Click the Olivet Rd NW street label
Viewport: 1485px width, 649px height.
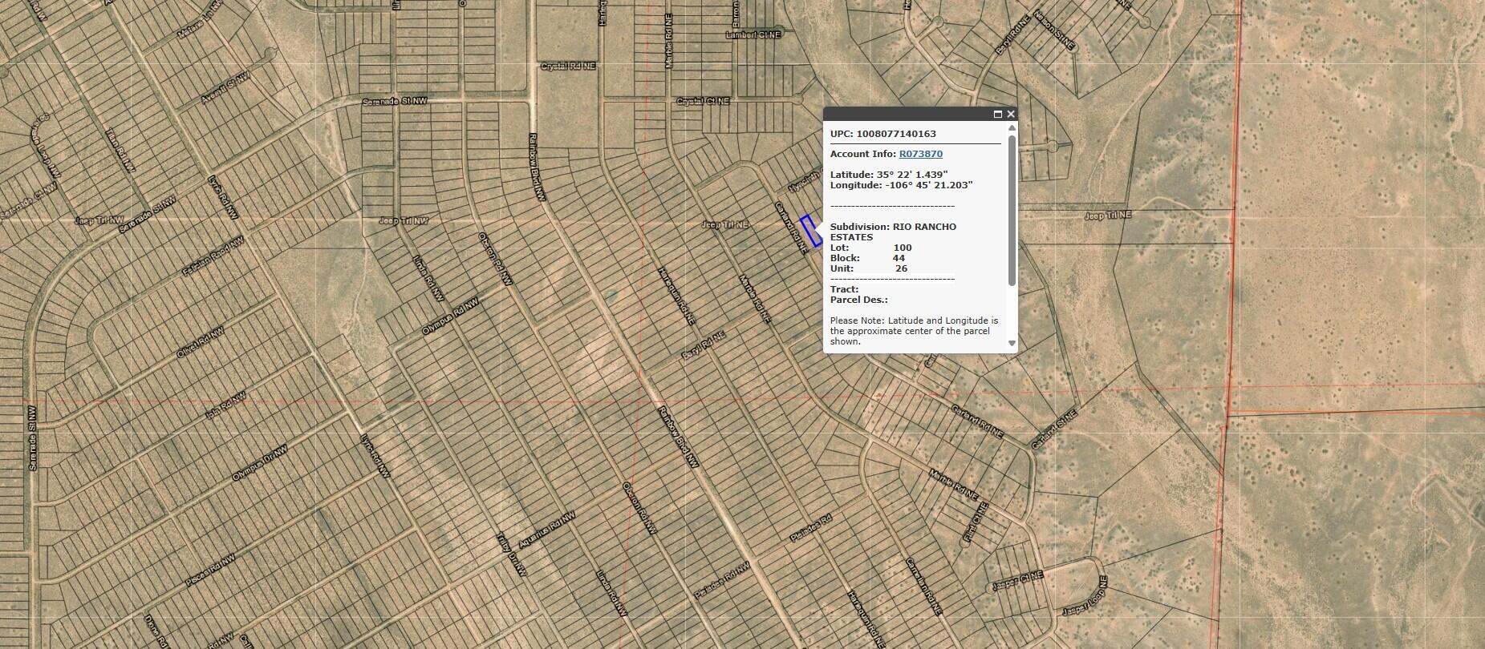(x=200, y=342)
